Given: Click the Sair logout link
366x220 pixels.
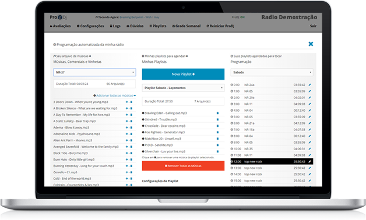Looking at the screenshot, I should click(x=313, y=26).
